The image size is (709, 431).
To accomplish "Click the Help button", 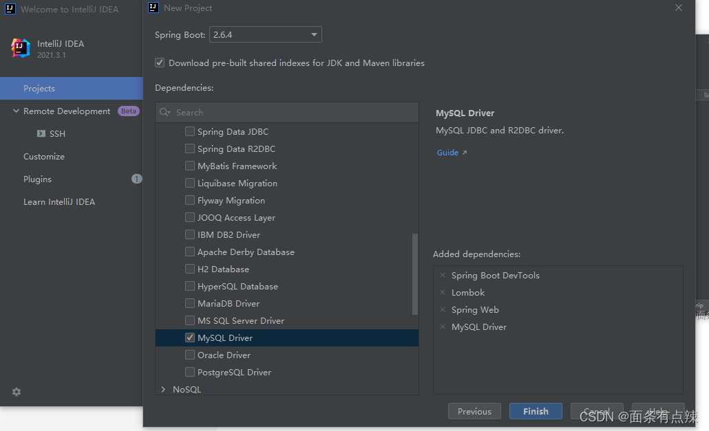I will coord(658,411).
